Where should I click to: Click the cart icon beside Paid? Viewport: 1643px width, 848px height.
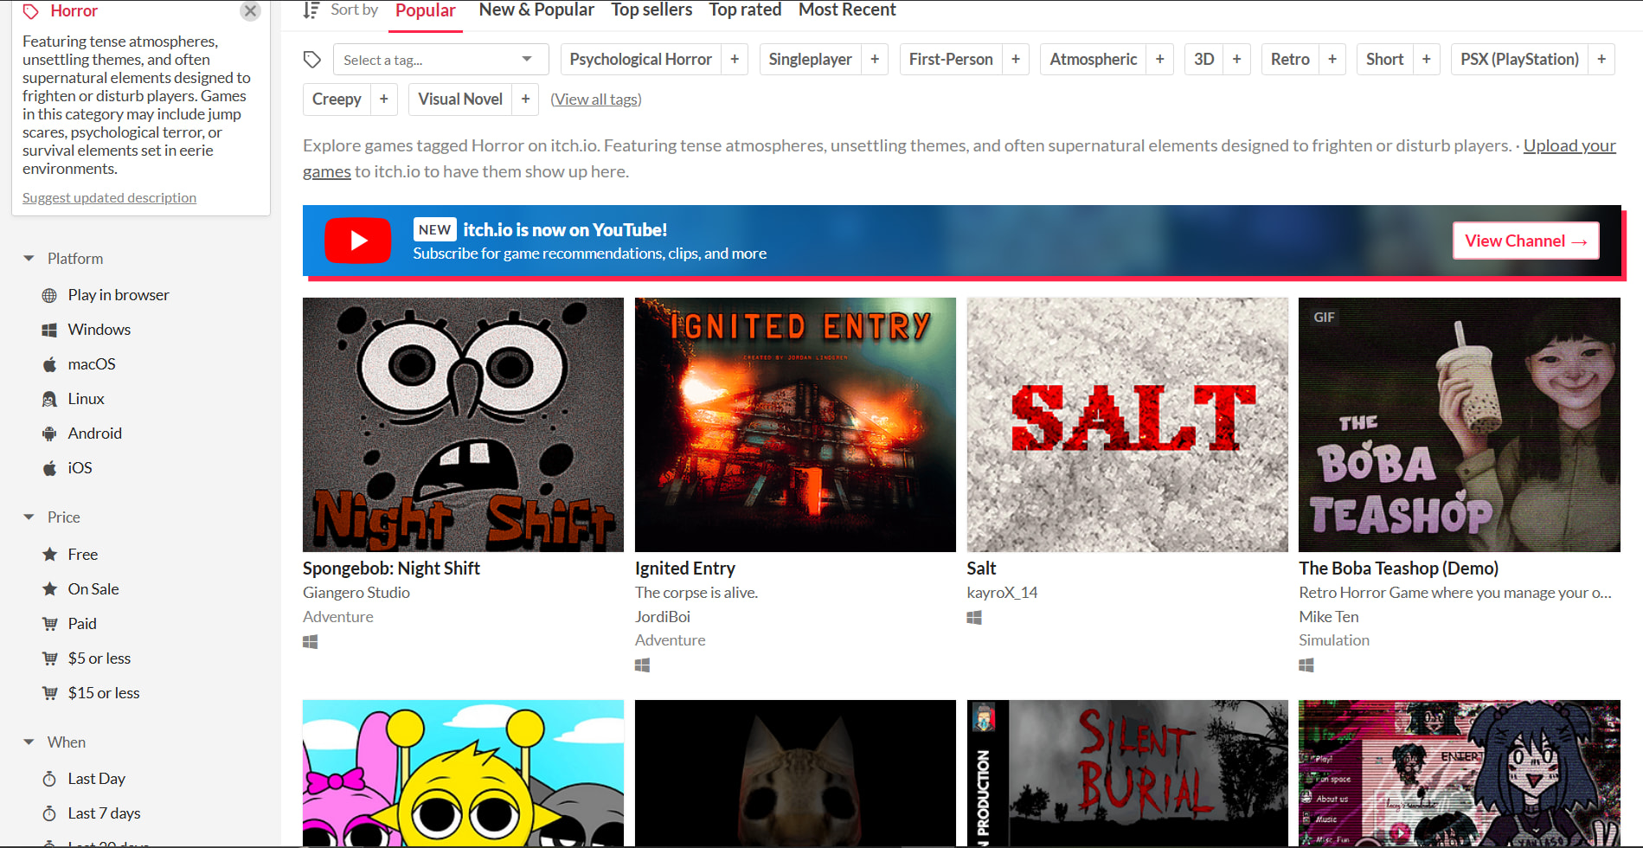50,623
